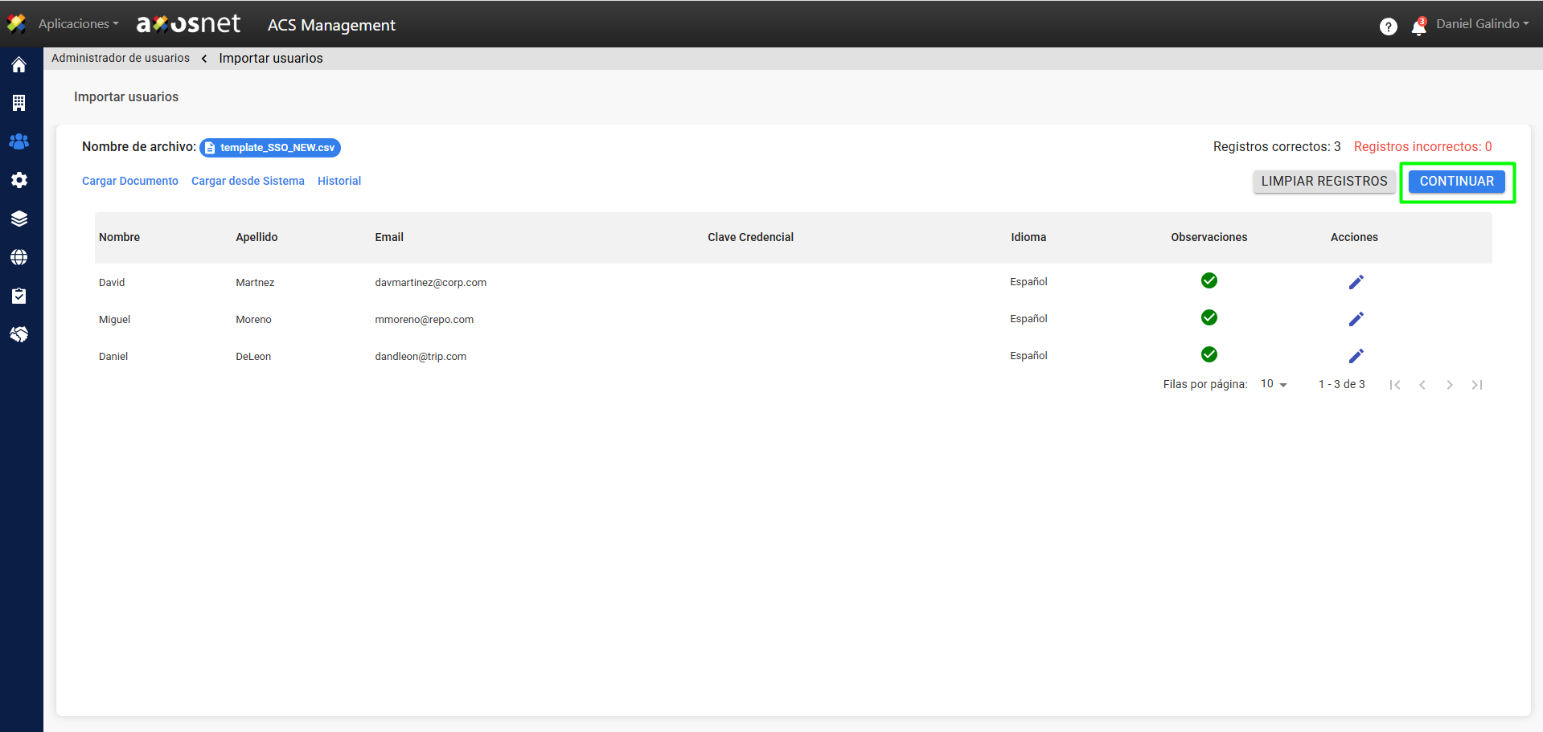Edit David Martnez row with pencil icon

coord(1356,282)
